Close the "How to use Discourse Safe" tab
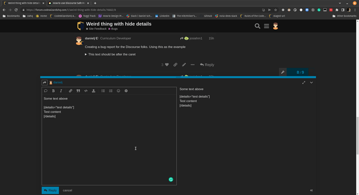 (x=88, y=3)
